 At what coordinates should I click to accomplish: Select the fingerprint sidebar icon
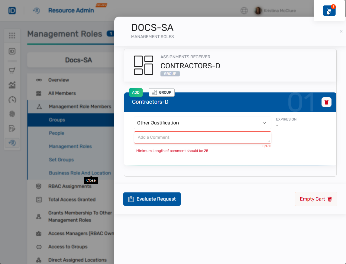12,114
